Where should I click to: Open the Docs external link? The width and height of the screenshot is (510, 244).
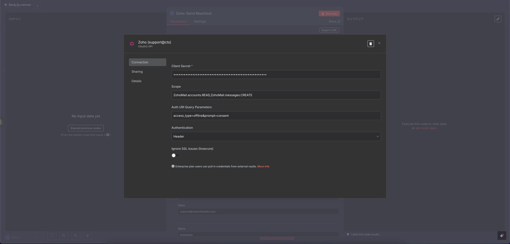pyautogui.click(x=334, y=21)
